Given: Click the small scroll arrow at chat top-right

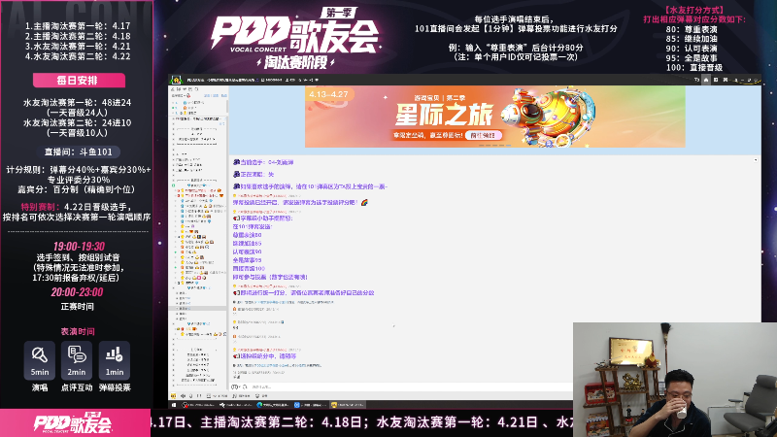Looking at the screenshot, I should pyautogui.click(x=756, y=160).
